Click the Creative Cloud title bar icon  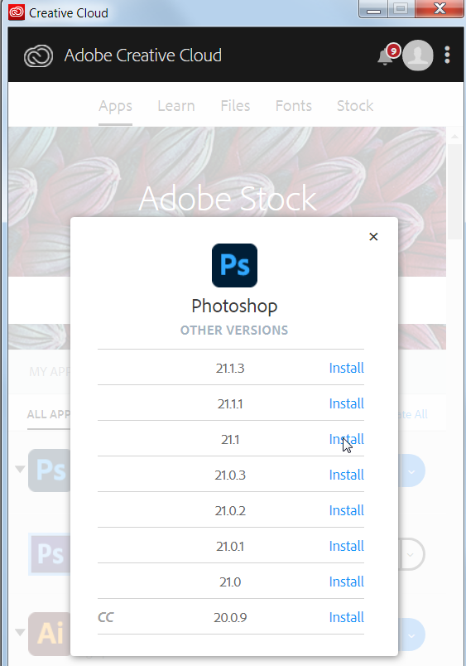click(17, 12)
